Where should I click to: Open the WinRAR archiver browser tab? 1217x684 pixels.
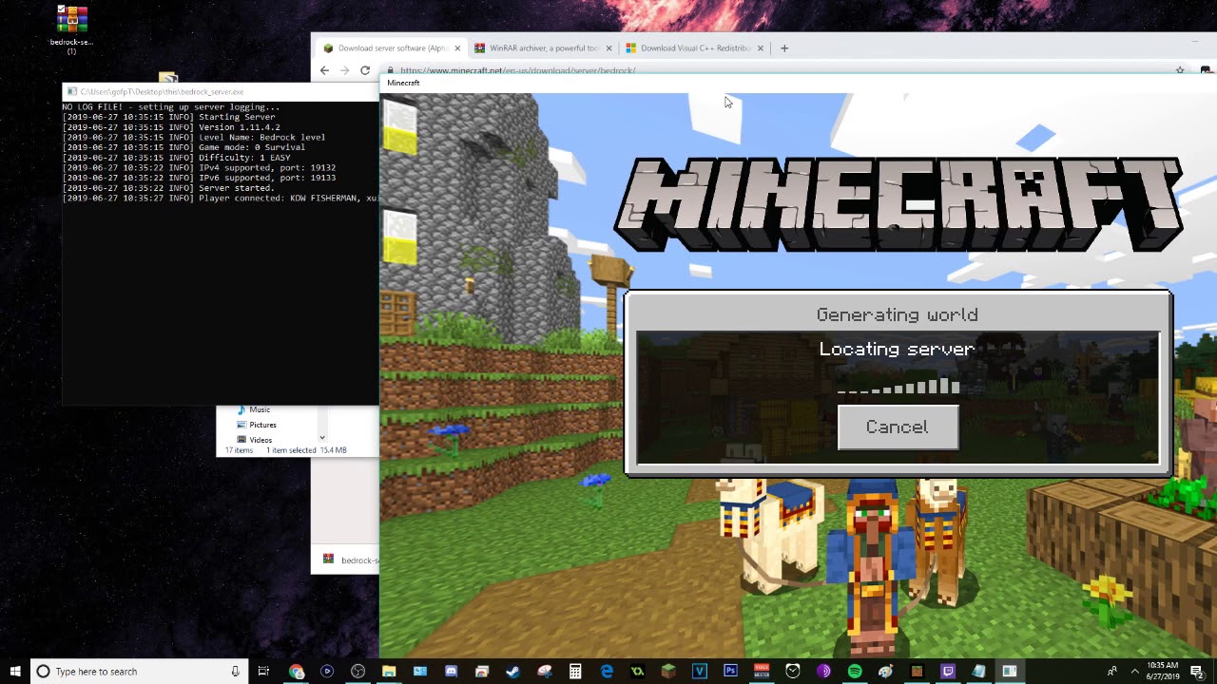pos(543,47)
